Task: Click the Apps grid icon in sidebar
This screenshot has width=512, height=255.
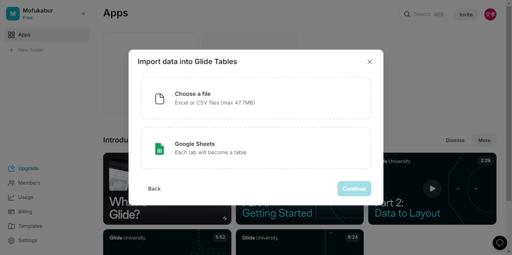Action: click(11, 35)
